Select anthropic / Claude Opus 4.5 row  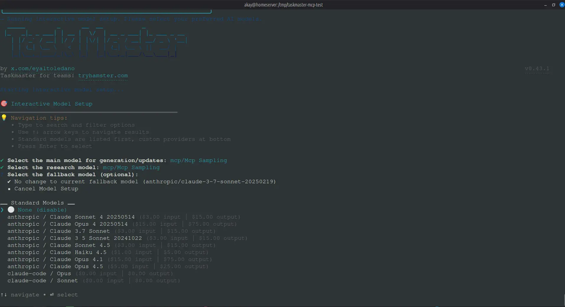point(108,266)
